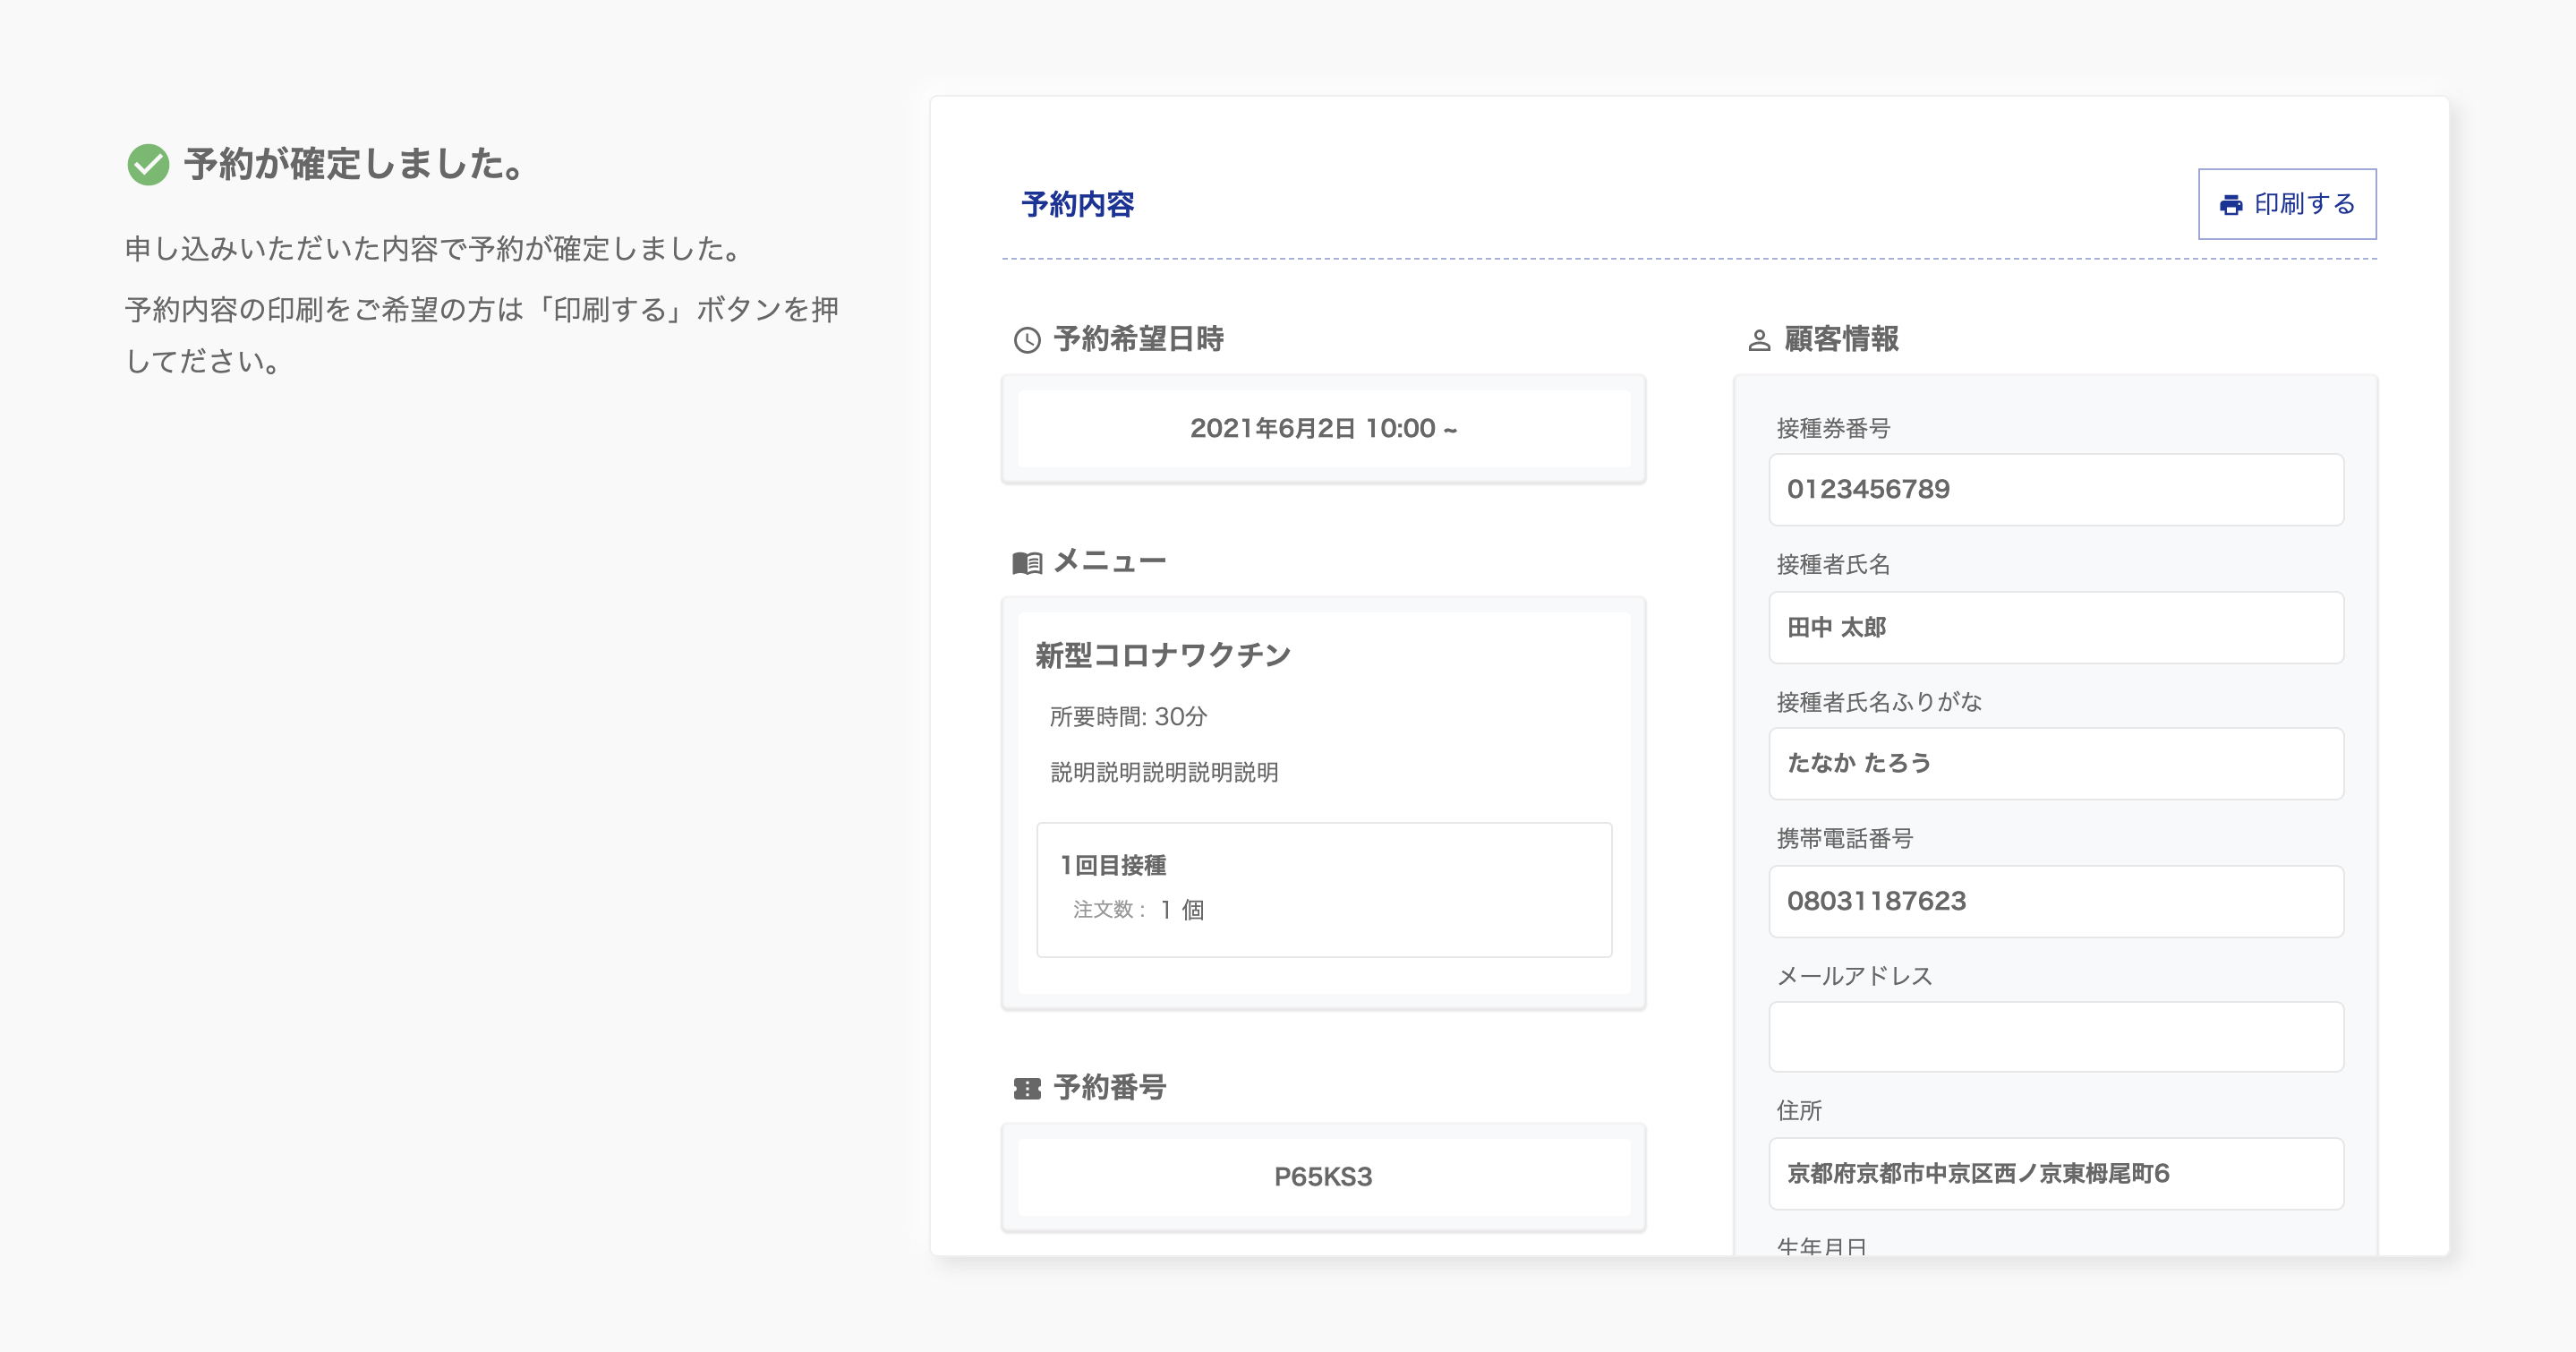The width and height of the screenshot is (2576, 1352).
Task: Click the 携帯電話番号 field 08031187623
Action: 2055,901
